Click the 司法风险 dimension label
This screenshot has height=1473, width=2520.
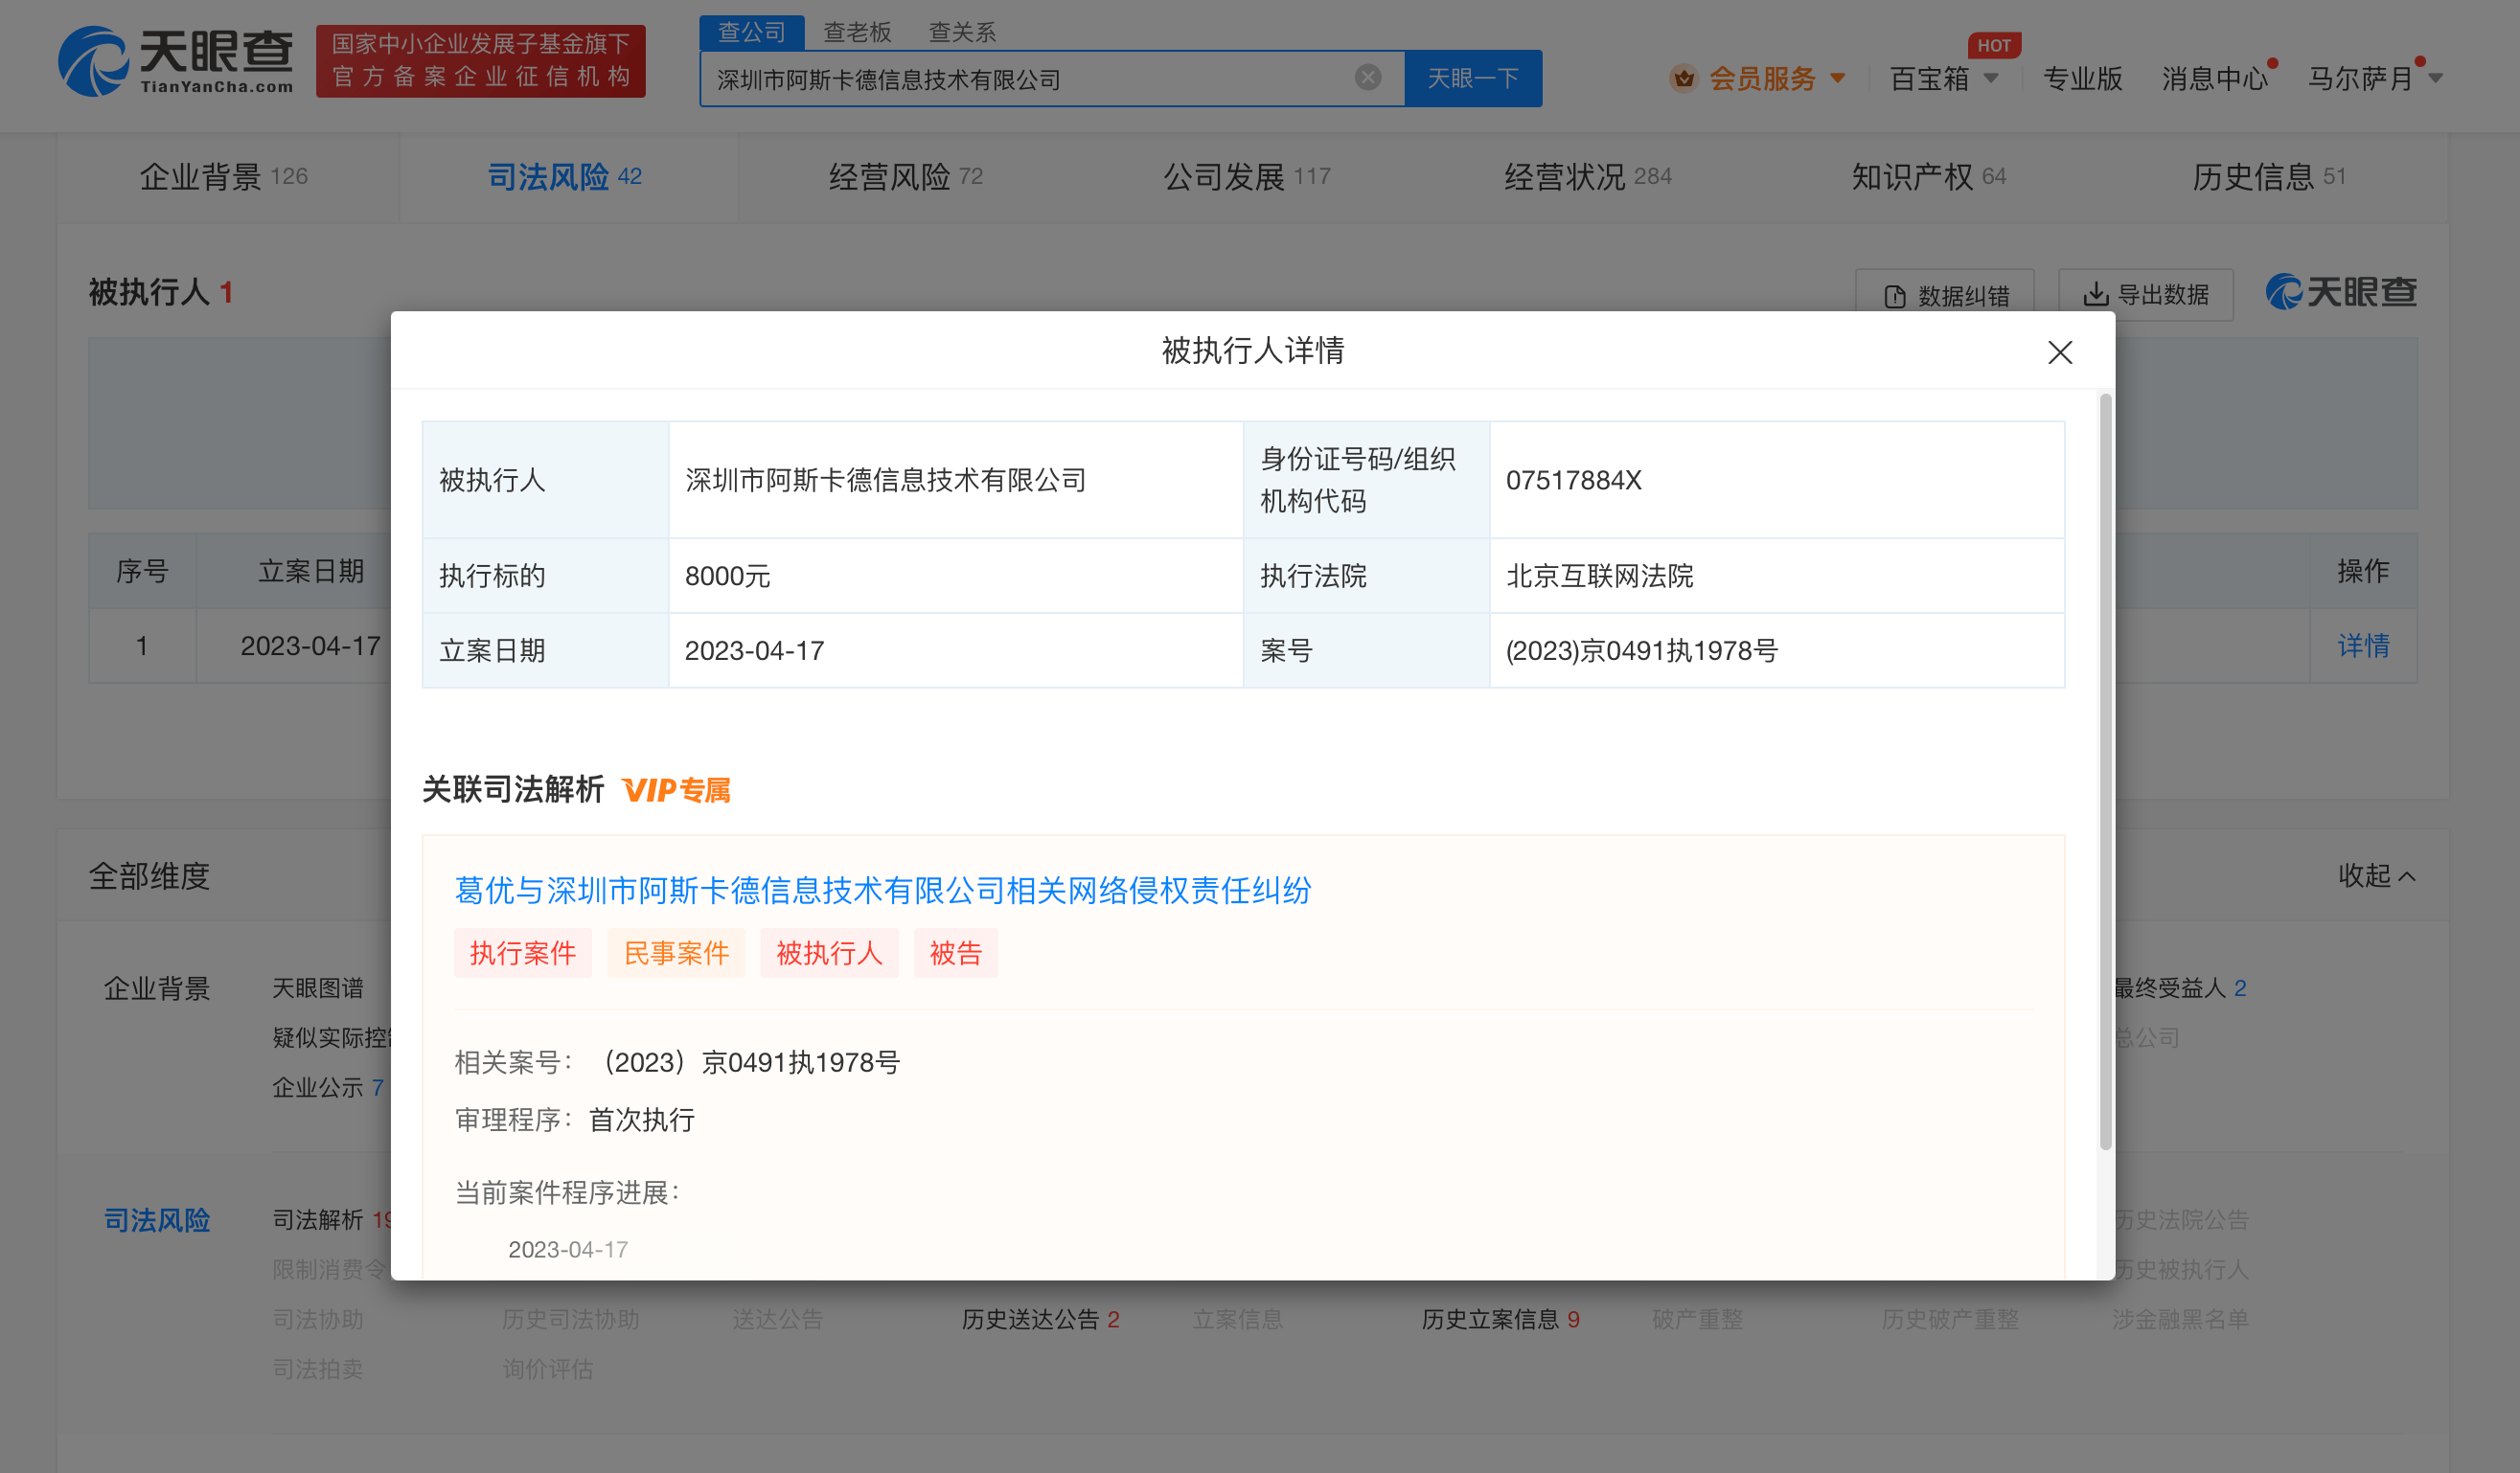pos(157,1219)
